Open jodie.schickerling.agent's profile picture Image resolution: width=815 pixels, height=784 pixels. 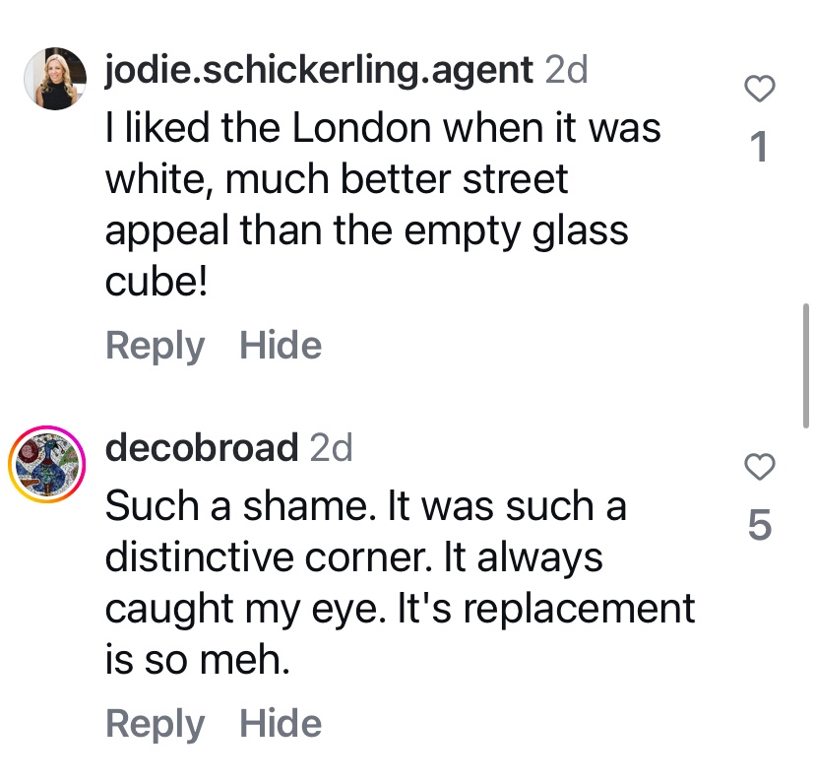click(55, 78)
